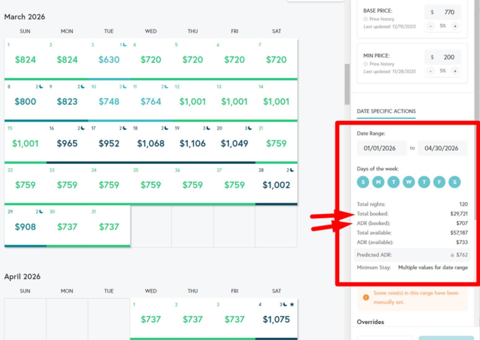Increase base price by 5% with plus
This screenshot has width=480, height=340.
[x=455, y=26]
